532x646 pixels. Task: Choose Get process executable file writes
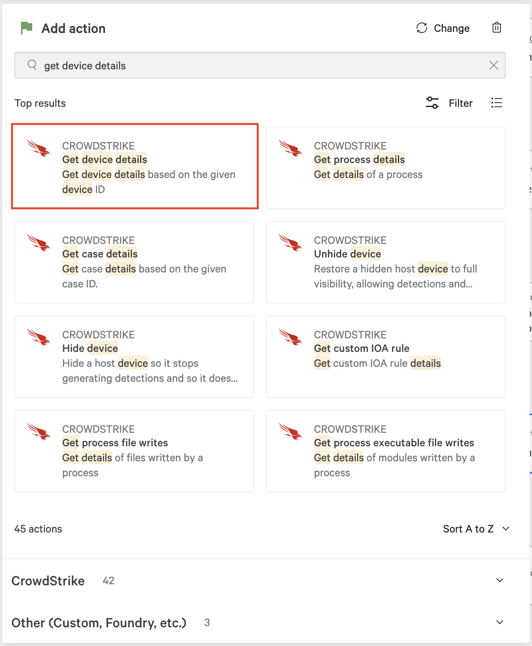(x=386, y=451)
